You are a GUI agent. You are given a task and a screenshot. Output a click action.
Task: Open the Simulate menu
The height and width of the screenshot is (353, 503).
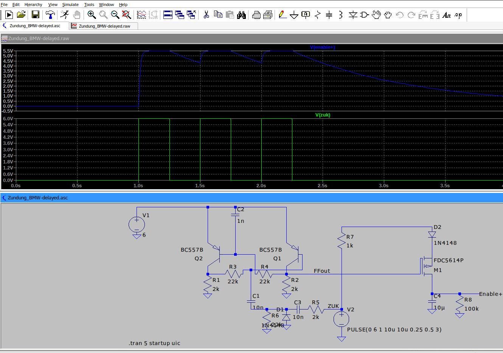(x=70, y=5)
